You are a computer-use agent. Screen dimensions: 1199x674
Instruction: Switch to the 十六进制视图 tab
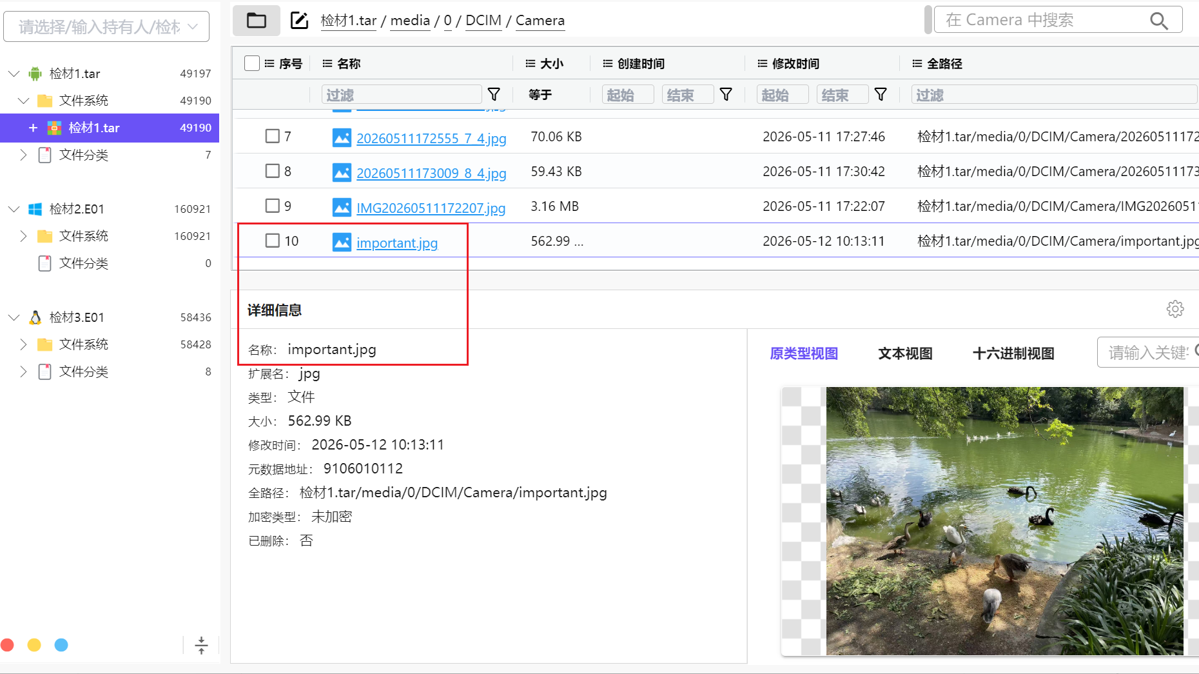[1013, 353]
